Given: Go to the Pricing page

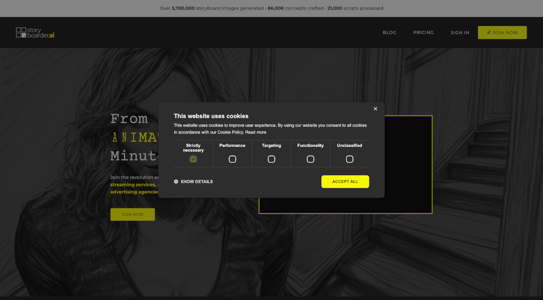Looking at the screenshot, I should click(423, 33).
